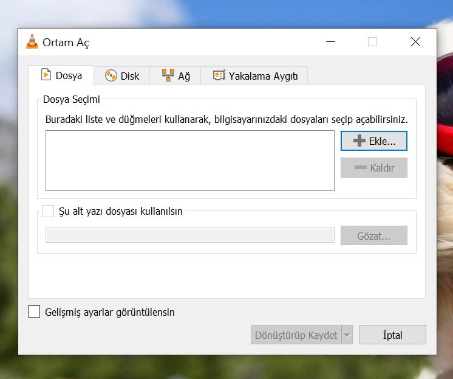Screen dimensions: 453x379
Task: Click the maximize box in title bar
Action: tap(372, 42)
